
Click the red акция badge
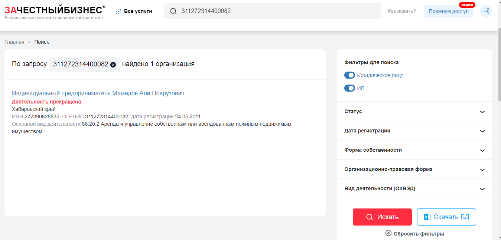coord(467,5)
